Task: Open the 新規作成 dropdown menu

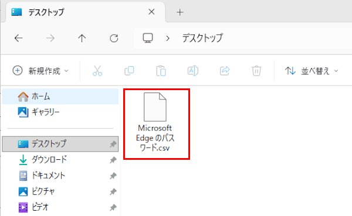Action: [40, 71]
